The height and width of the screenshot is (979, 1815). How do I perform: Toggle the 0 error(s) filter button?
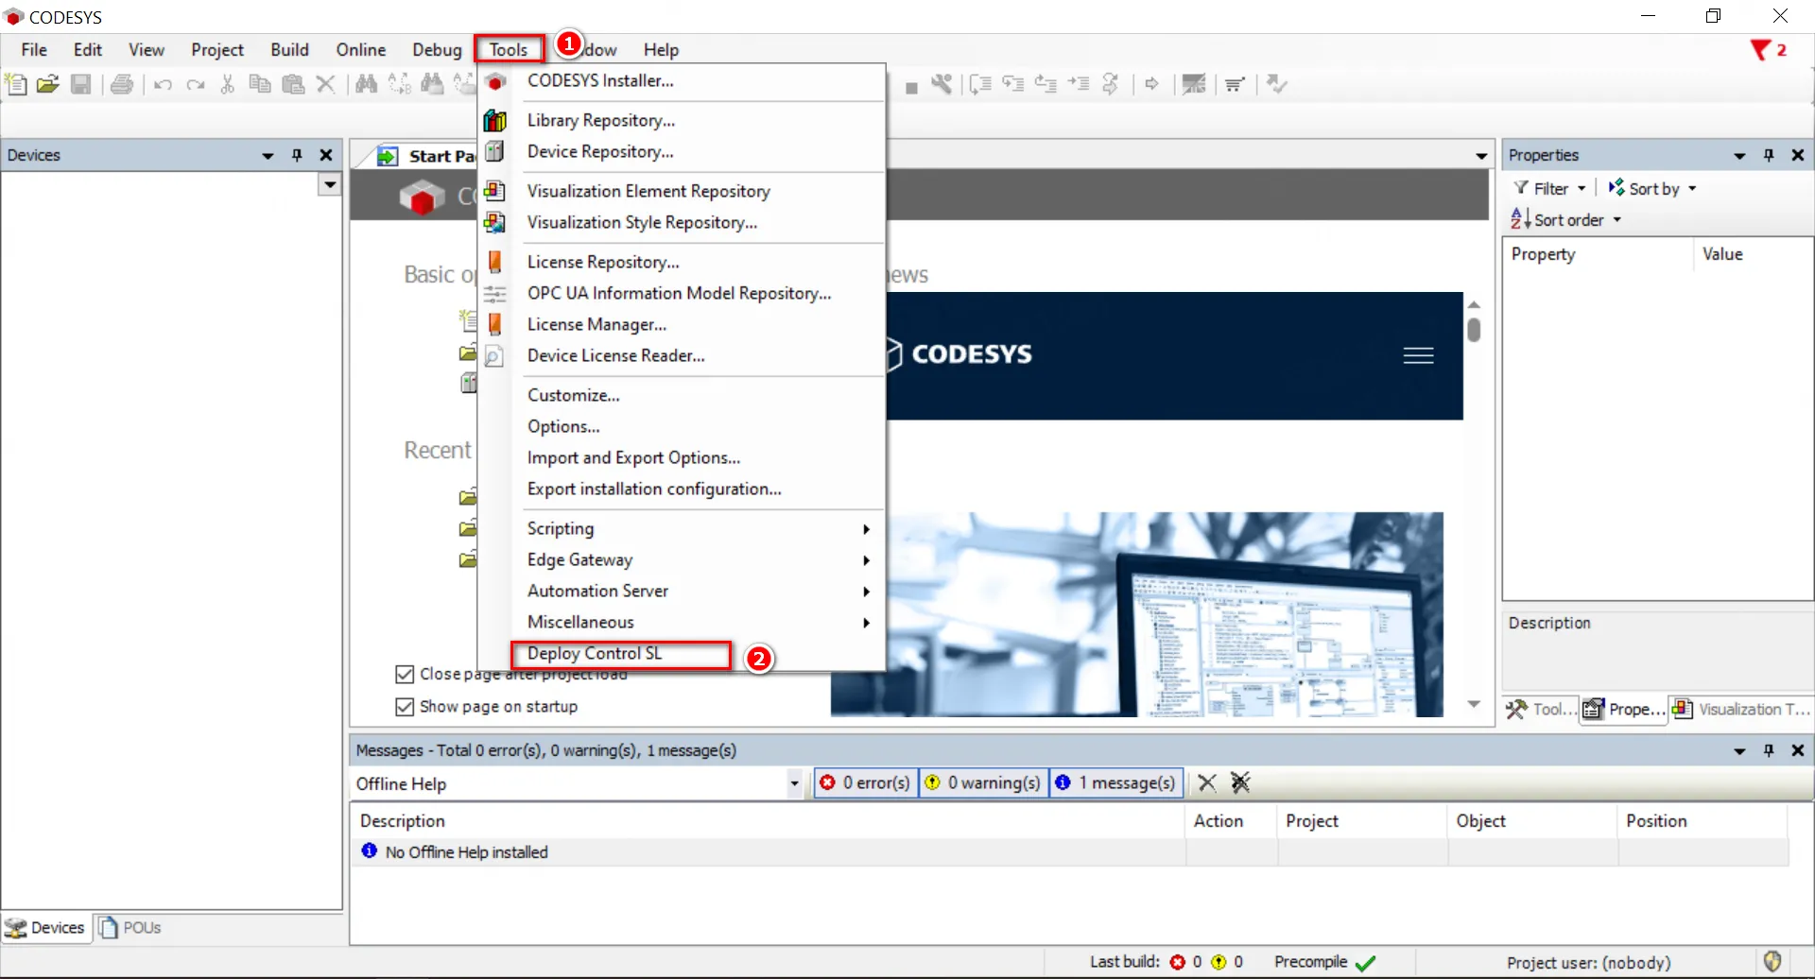tap(866, 782)
